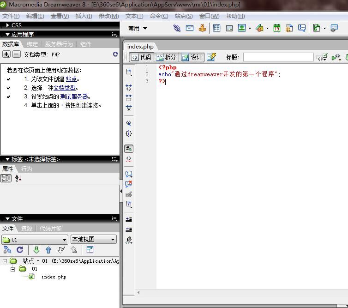
Task: Insert a Div tag
Action: coord(229,28)
